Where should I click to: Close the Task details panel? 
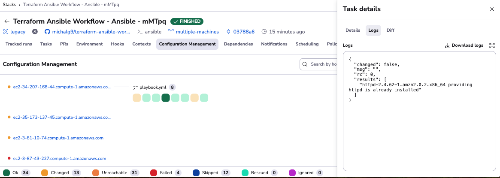tap(492, 9)
